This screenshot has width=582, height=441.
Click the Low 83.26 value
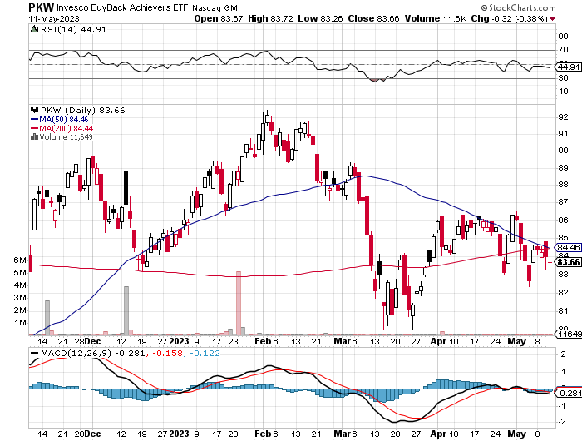coord(320,18)
